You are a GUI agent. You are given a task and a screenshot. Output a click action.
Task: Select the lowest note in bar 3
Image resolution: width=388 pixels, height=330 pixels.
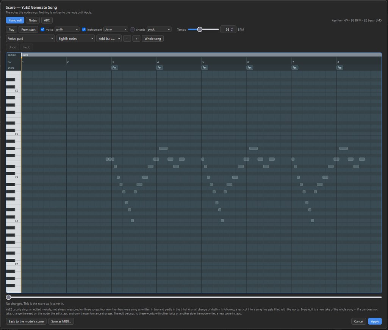coord(132,220)
